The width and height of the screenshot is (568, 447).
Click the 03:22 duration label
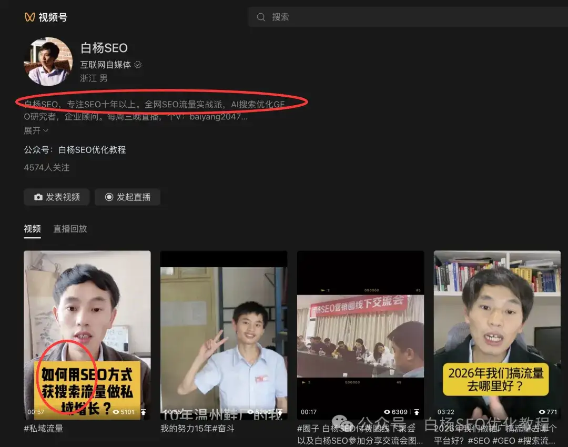(445, 412)
